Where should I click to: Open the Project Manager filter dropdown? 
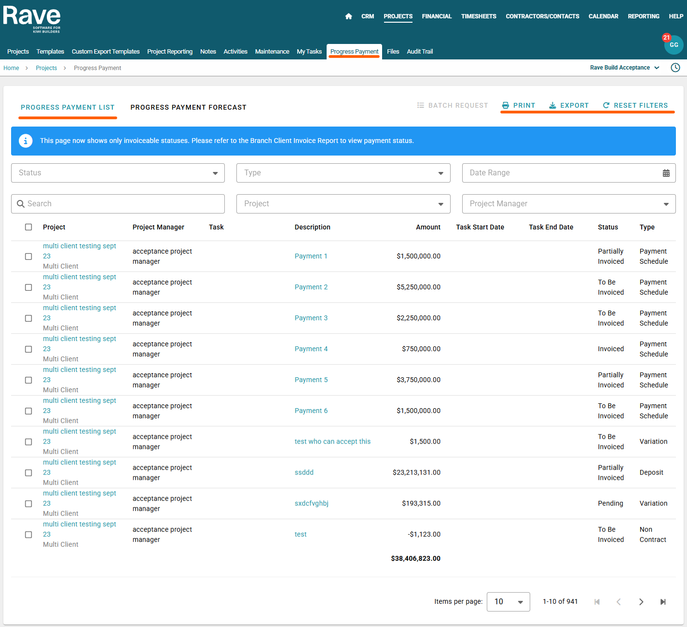pos(568,204)
